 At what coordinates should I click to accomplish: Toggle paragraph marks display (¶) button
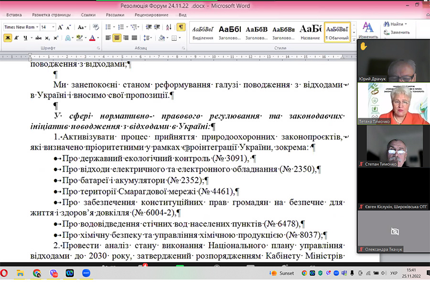(181, 27)
